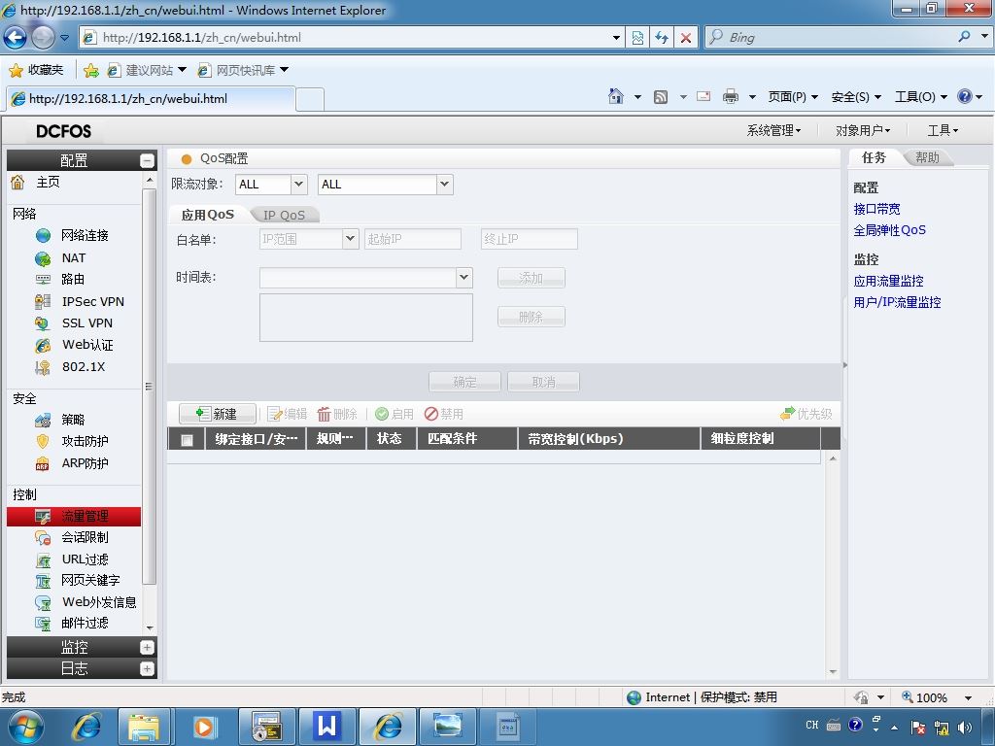Toggle the select-all checkbox in table header

(x=187, y=440)
